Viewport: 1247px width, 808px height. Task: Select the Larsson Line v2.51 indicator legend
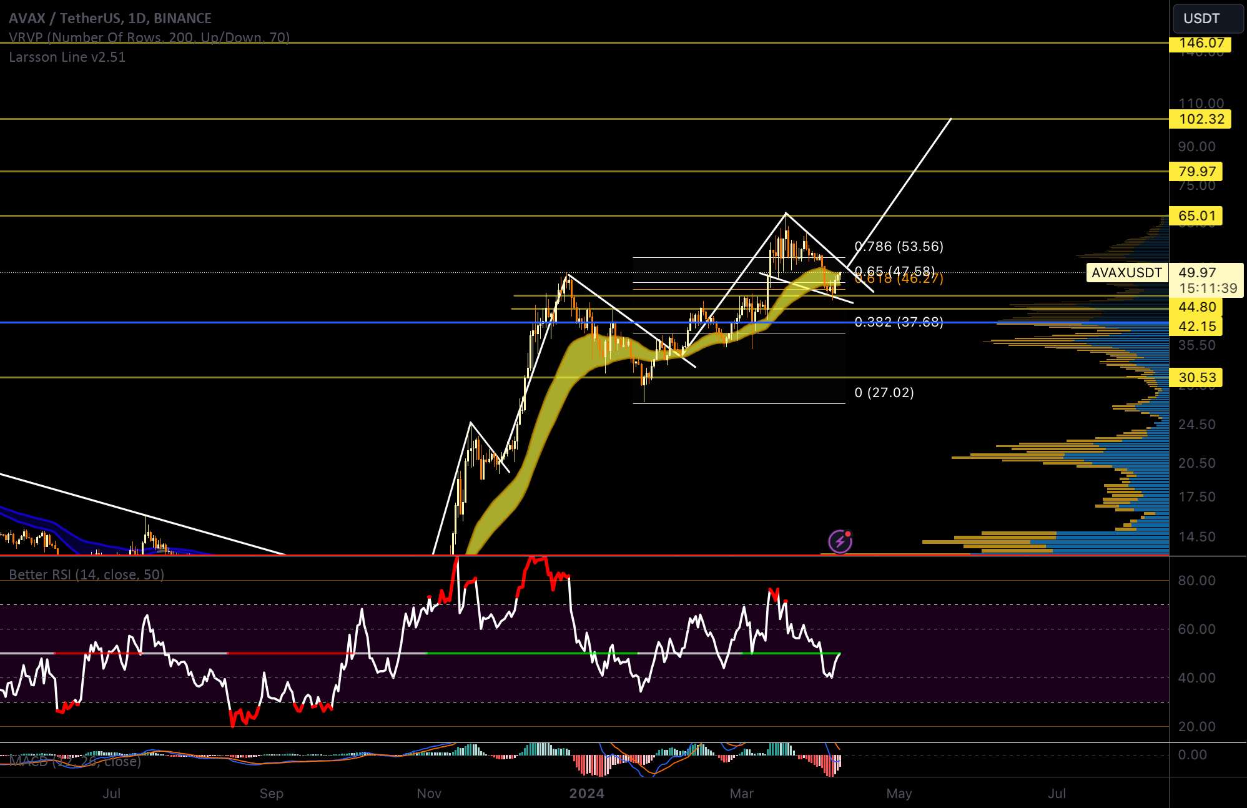tap(67, 57)
